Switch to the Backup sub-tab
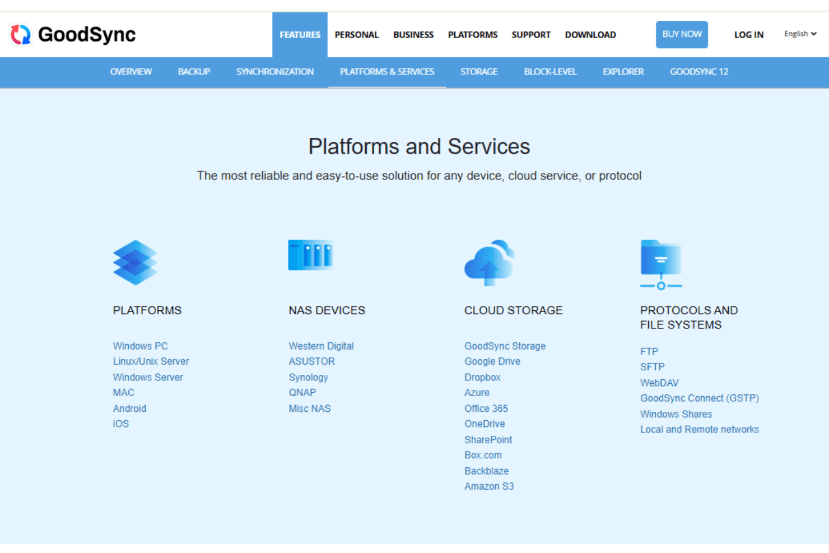This screenshot has width=829, height=553. point(194,72)
